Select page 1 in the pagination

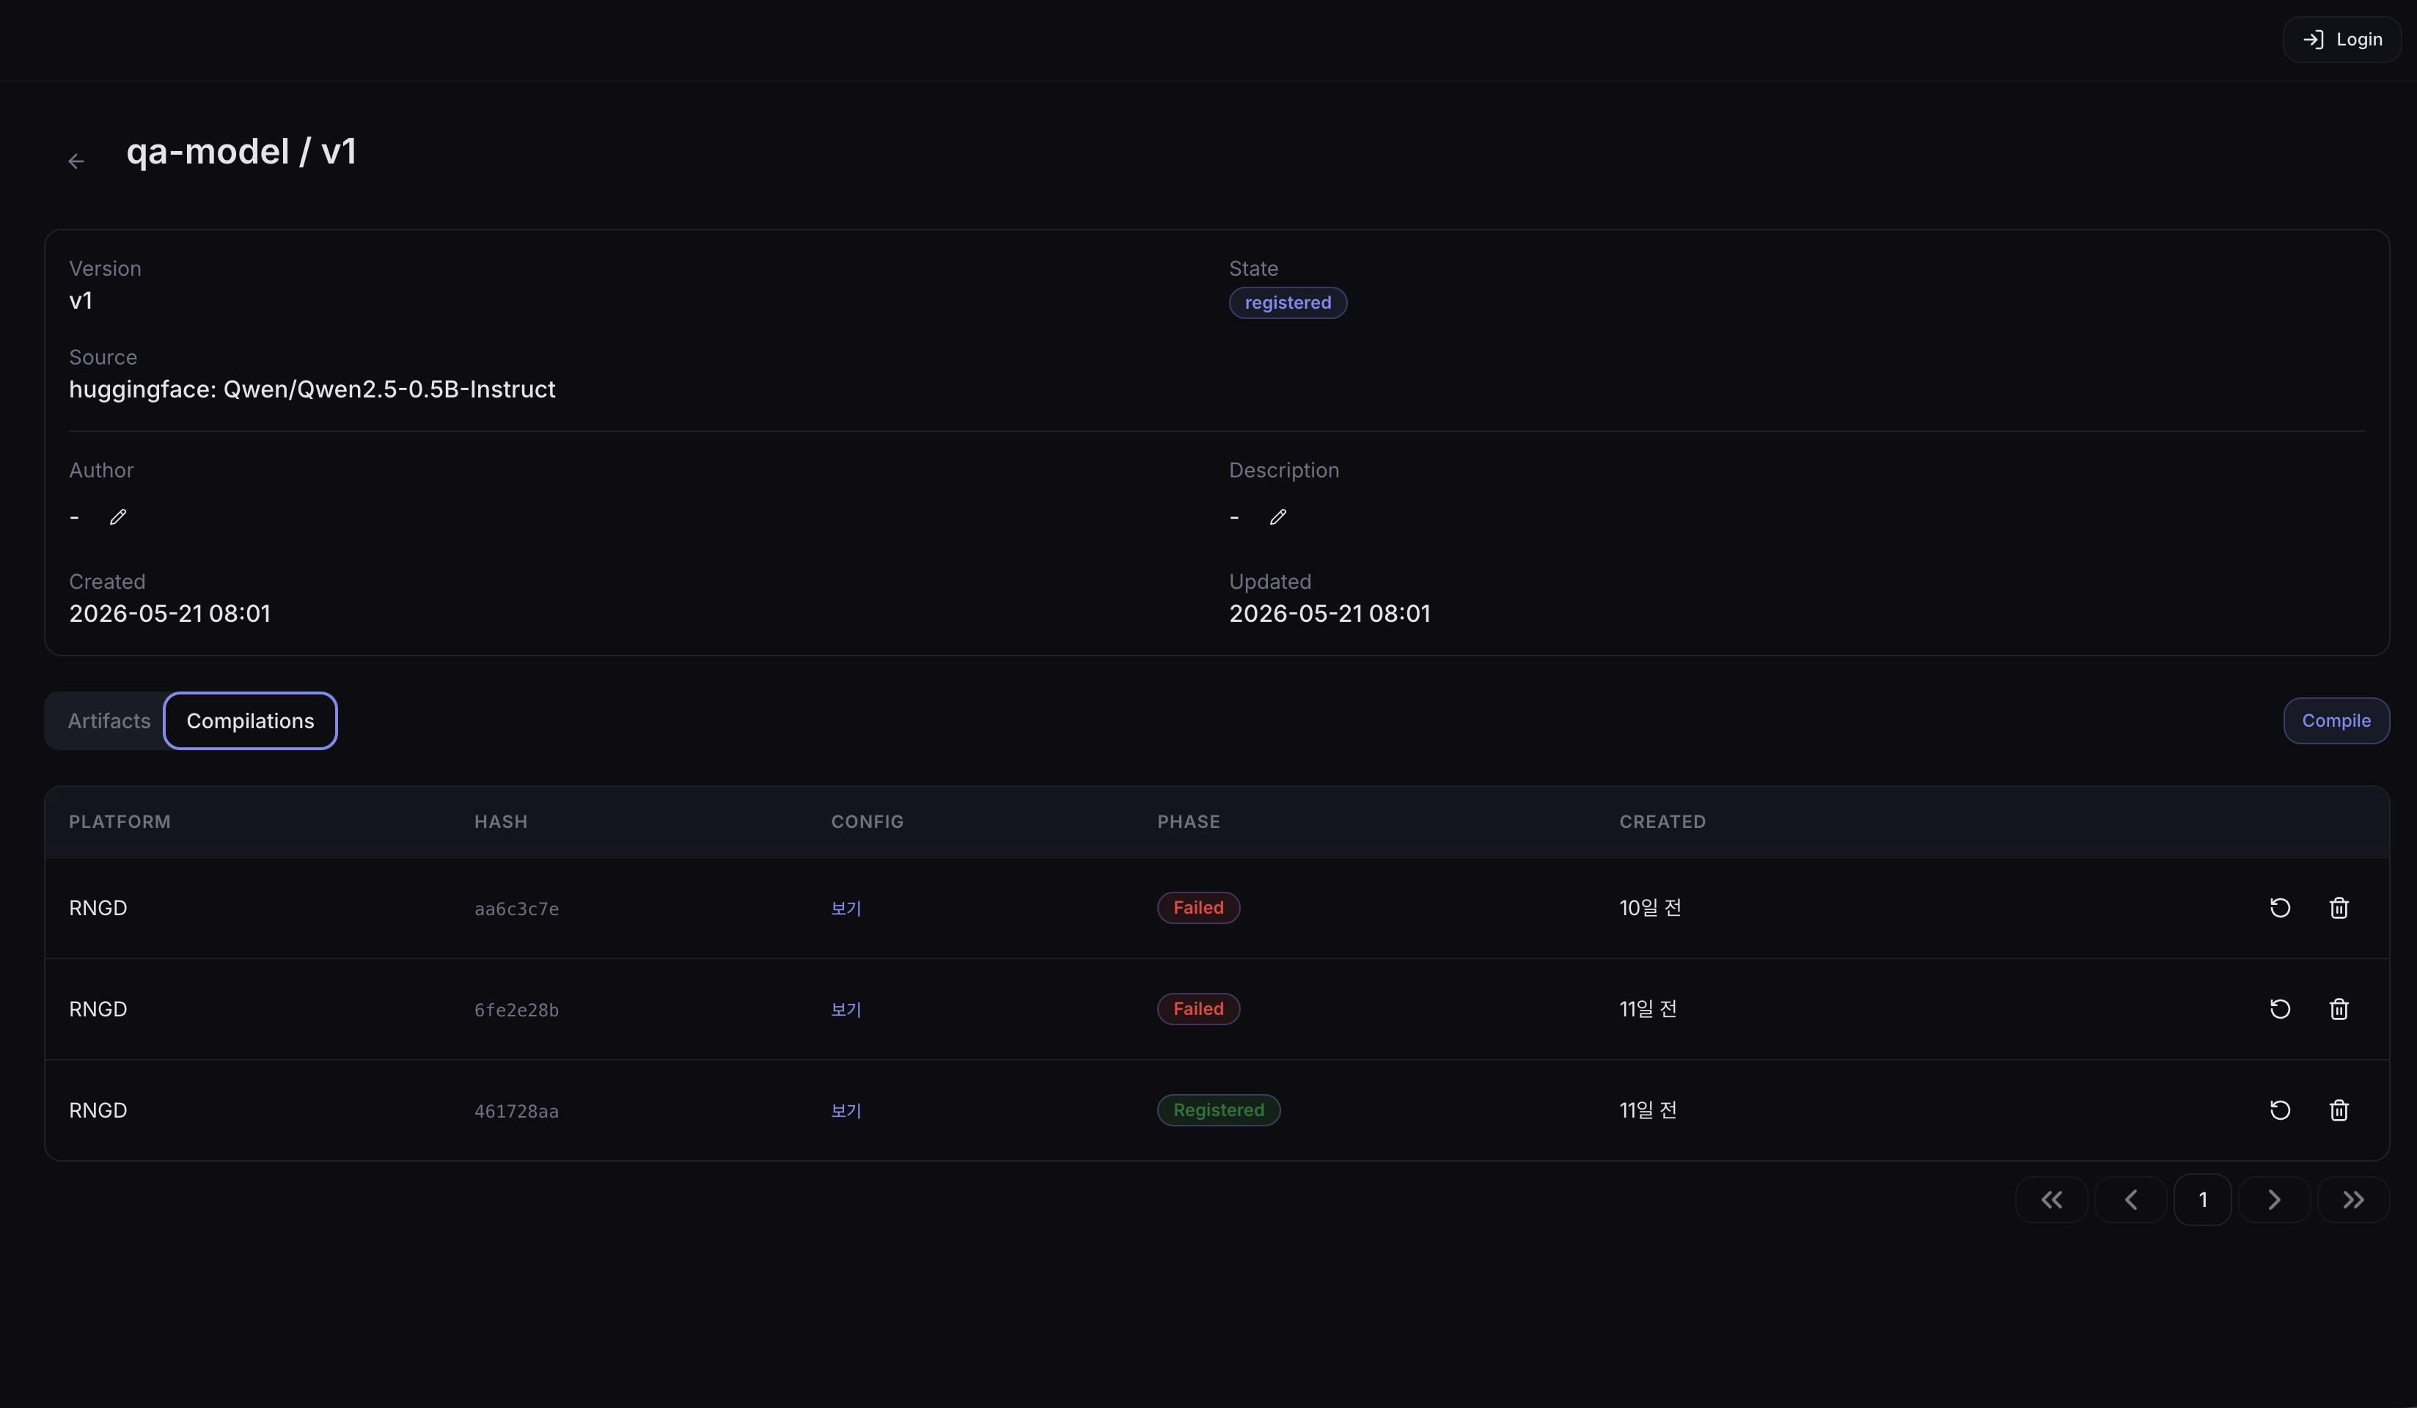2202,1200
